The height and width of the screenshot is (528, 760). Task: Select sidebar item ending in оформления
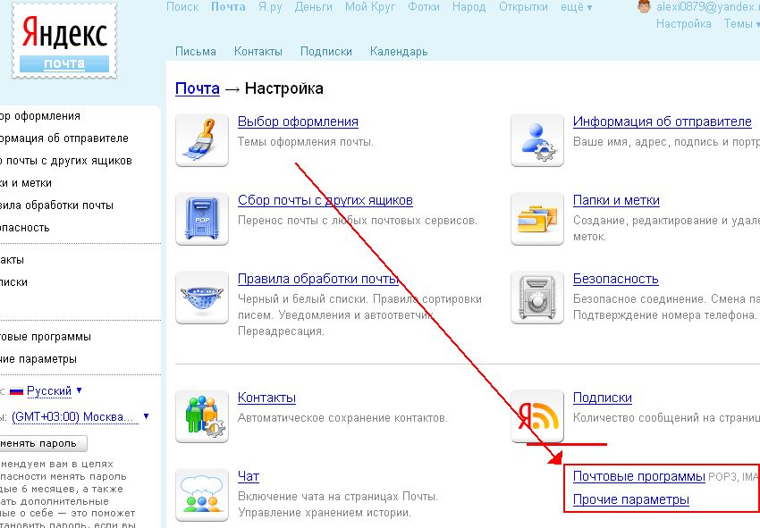[40, 116]
